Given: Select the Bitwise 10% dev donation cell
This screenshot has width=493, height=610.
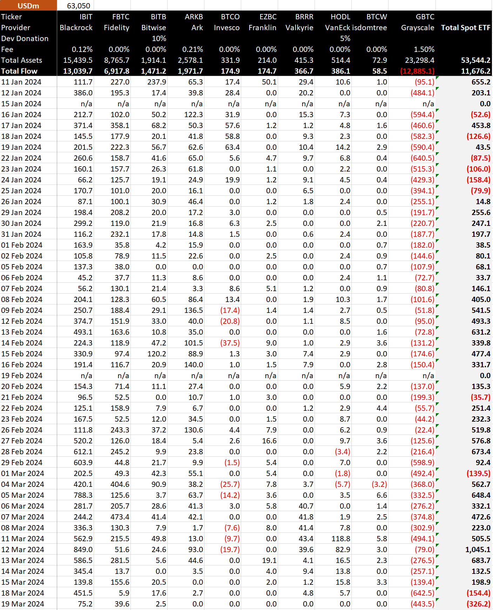Looking at the screenshot, I should point(159,39).
